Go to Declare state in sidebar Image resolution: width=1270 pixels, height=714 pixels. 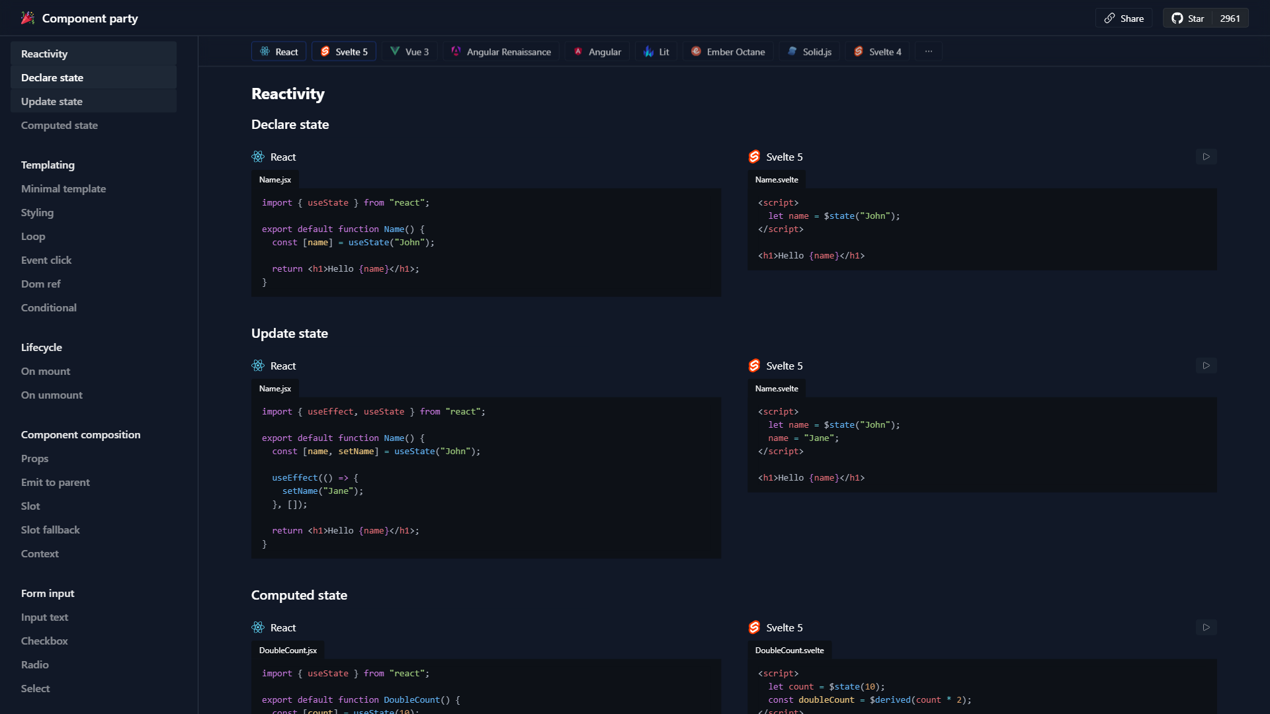point(93,77)
